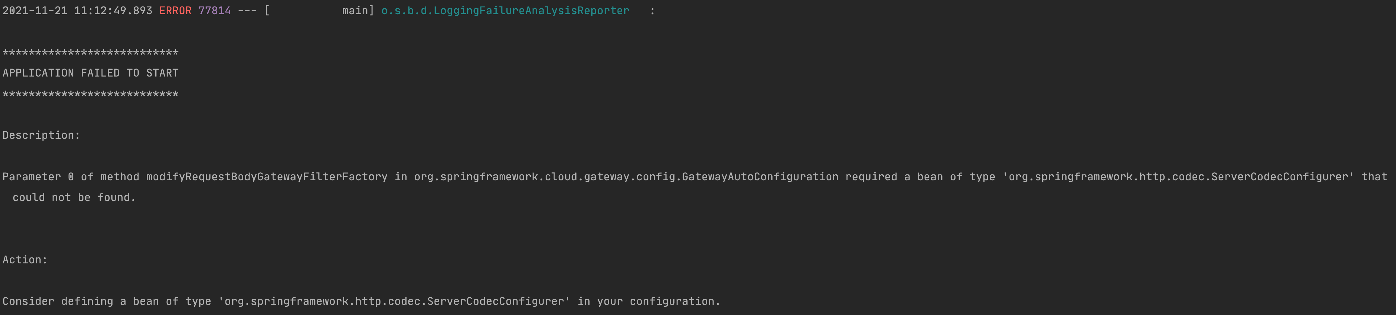Image resolution: width=1396 pixels, height=315 pixels.
Task: Click the asterisk row above the failure title
Action: pyautogui.click(x=91, y=52)
